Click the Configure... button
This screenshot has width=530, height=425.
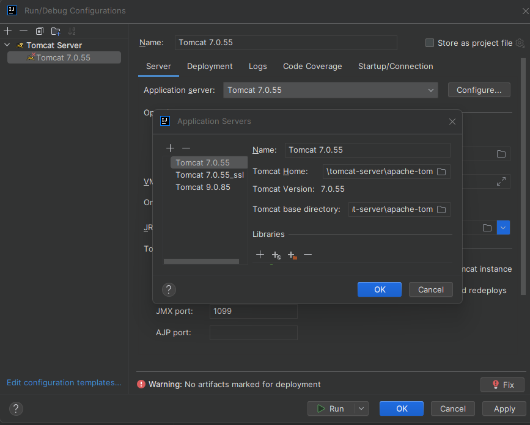click(479, 90)
